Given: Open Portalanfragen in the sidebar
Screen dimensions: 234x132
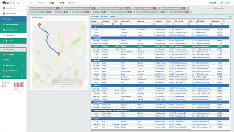Looking at the screenshot, I should [14, 14].
